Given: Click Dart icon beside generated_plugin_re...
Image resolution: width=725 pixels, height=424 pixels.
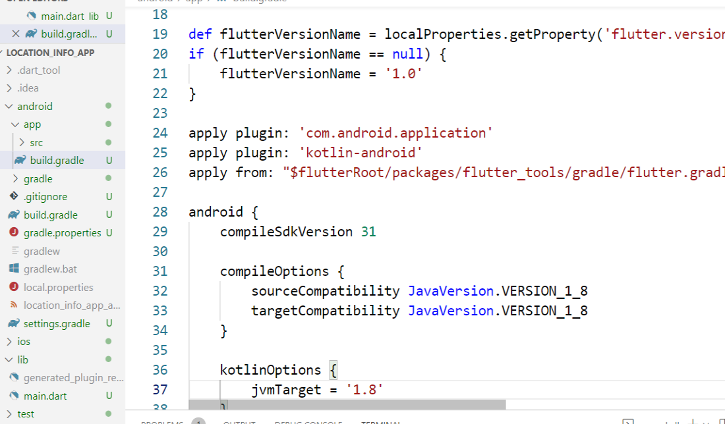Looking at the screenshot, I should pos(14,377).
